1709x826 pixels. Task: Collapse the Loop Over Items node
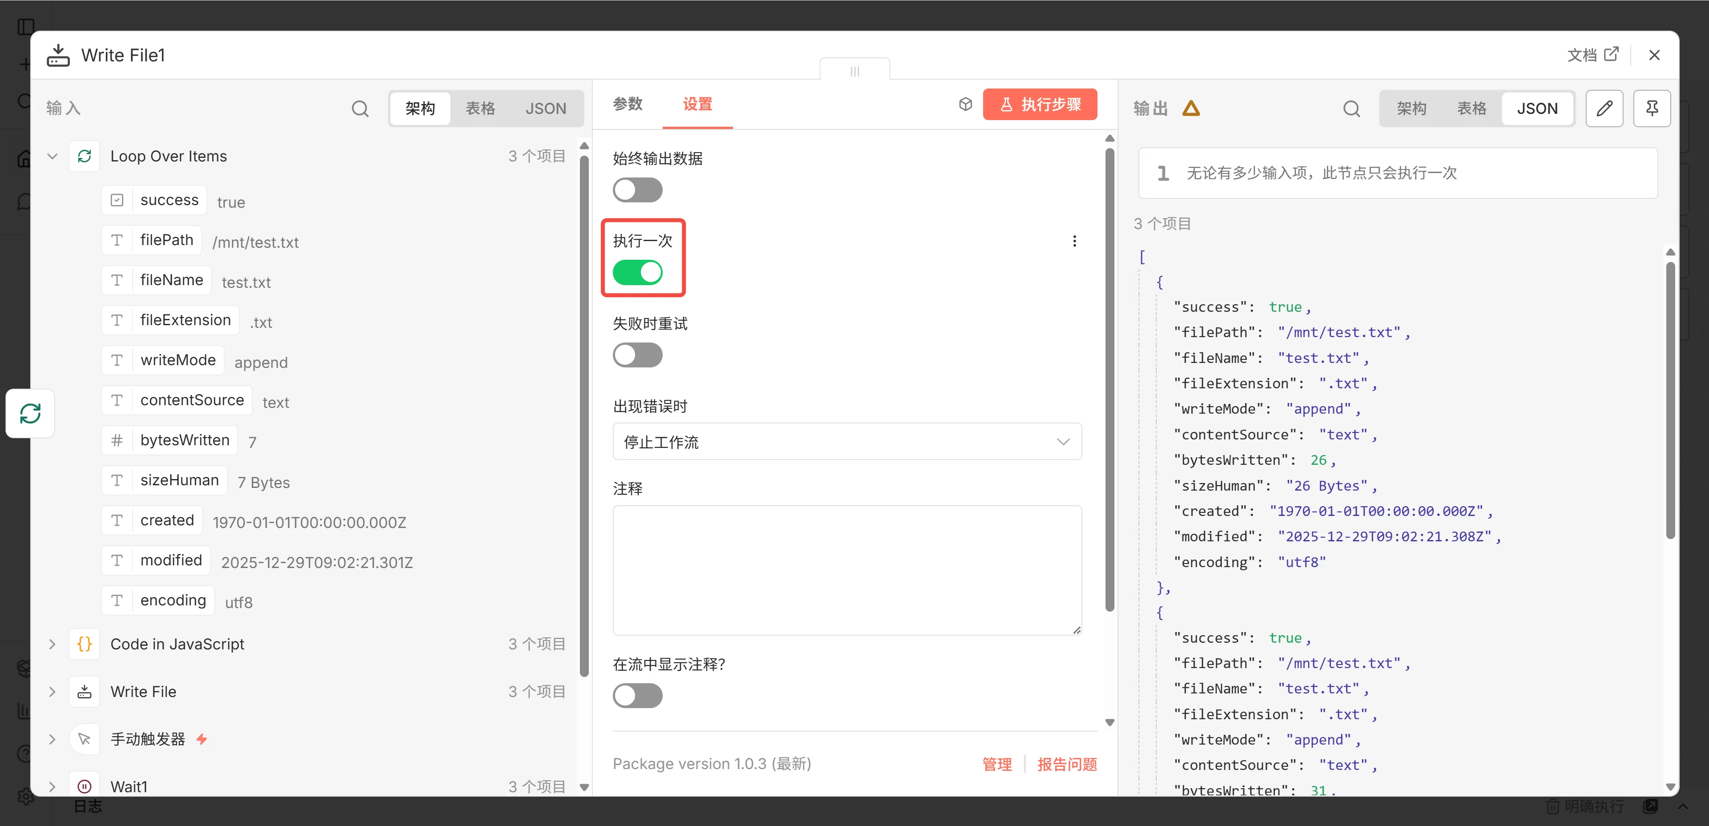click(x=53, y=157)
